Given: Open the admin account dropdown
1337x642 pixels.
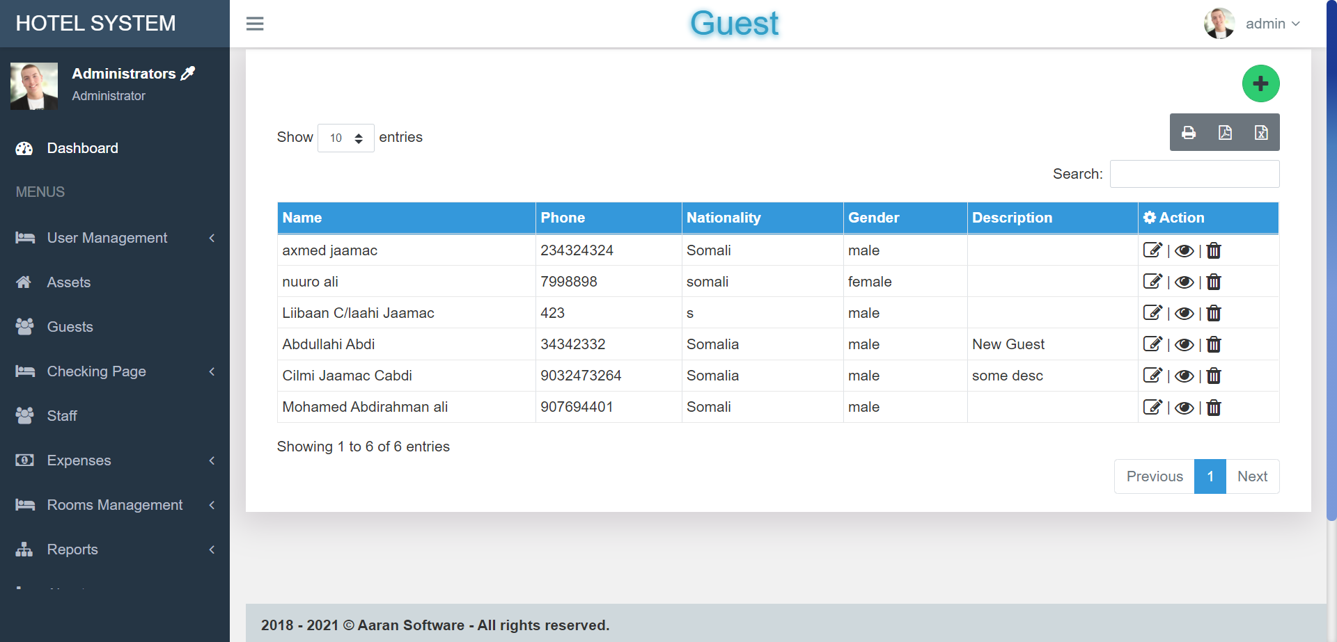Looking at the screenshot, I should click(x=1272, y=23).
